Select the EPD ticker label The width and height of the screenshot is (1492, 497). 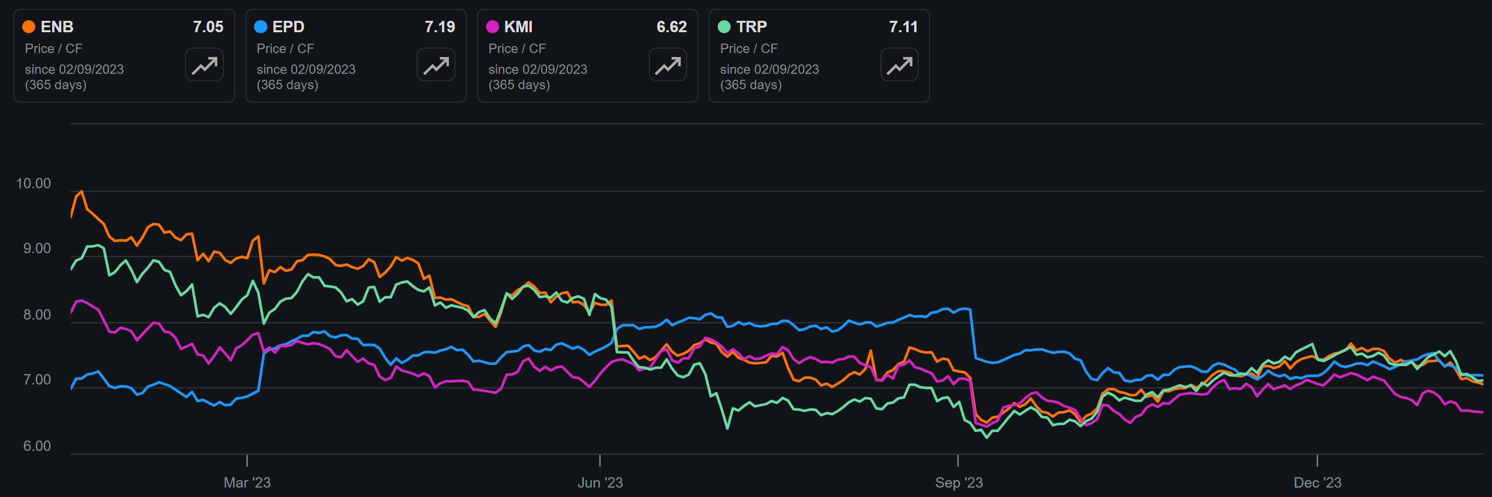click(x=289, y=27)
